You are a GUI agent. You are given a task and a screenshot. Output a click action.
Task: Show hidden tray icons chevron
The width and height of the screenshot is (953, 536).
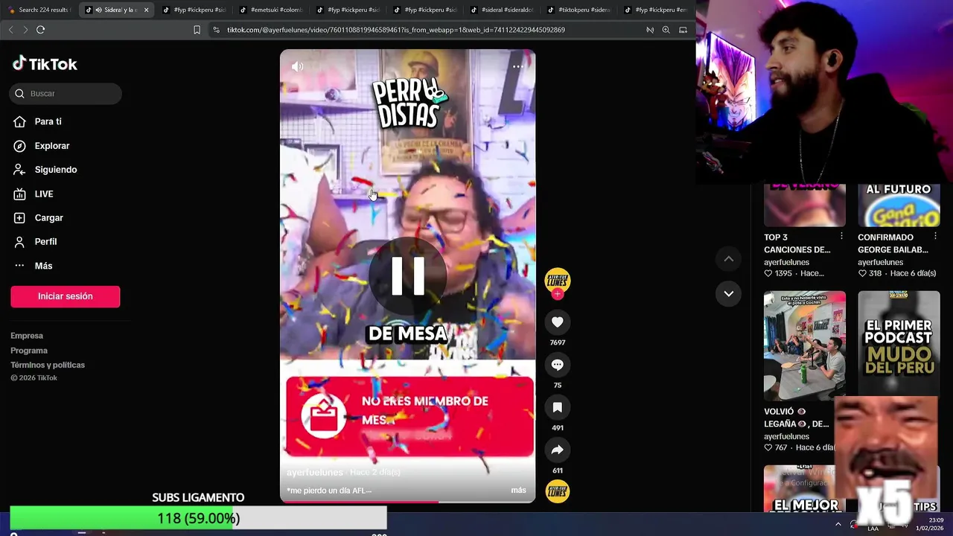pyautogui.click(x=838, y=524)
